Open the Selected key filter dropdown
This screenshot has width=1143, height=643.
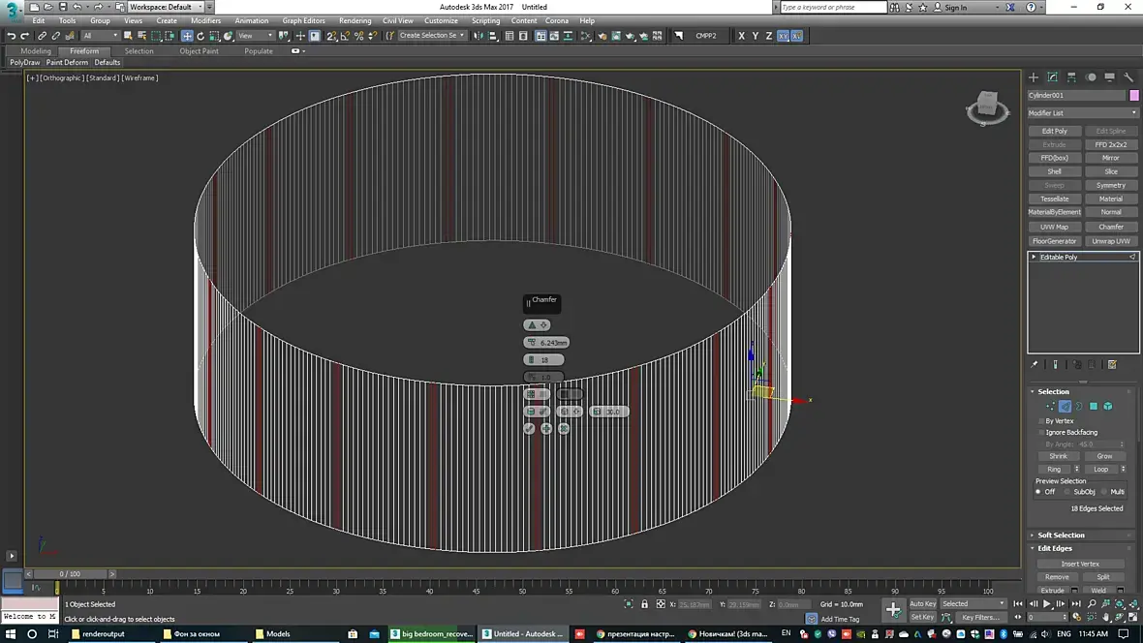pyautogui.click(x=973, y=603)
